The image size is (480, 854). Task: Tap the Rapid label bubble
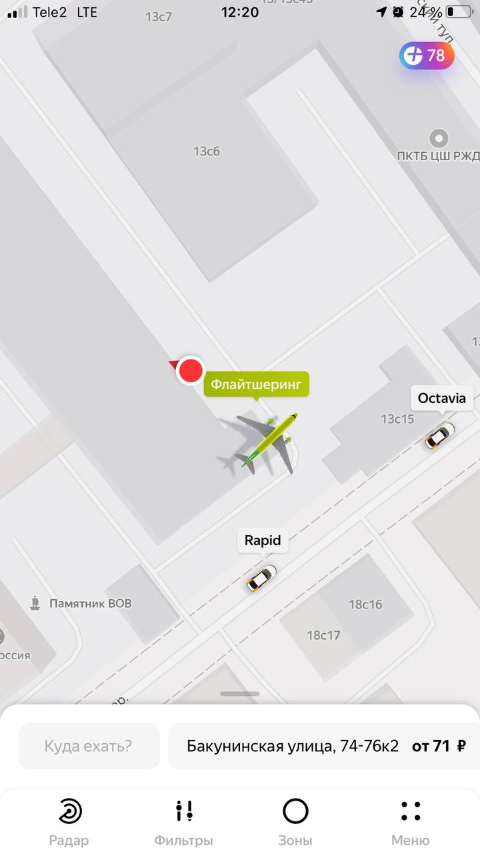[x=263, y=540]
